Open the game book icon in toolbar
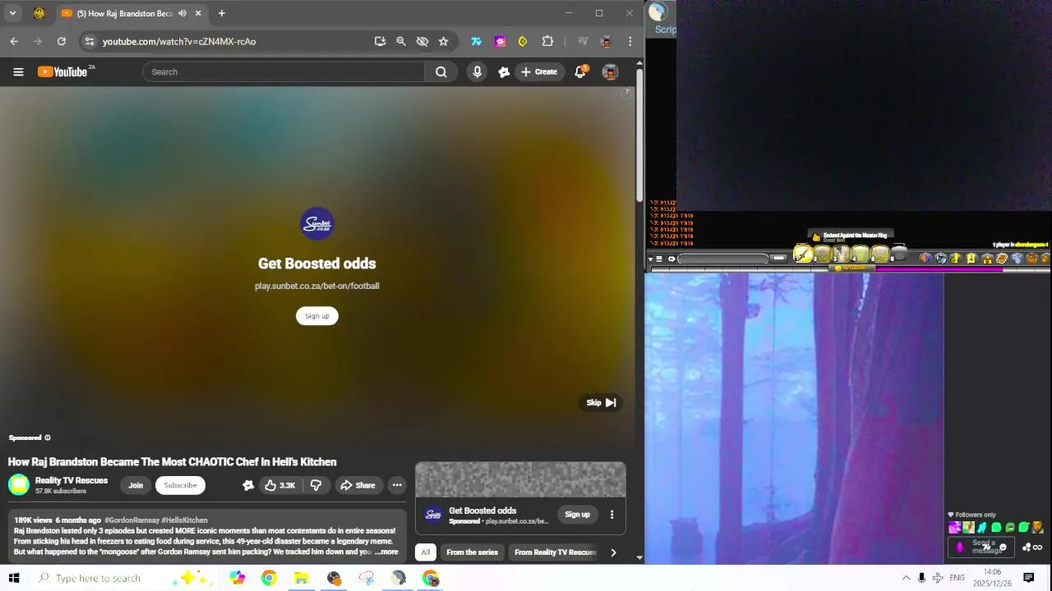The width and height of the screenshot is (1052, 591). click(1002, 259)
